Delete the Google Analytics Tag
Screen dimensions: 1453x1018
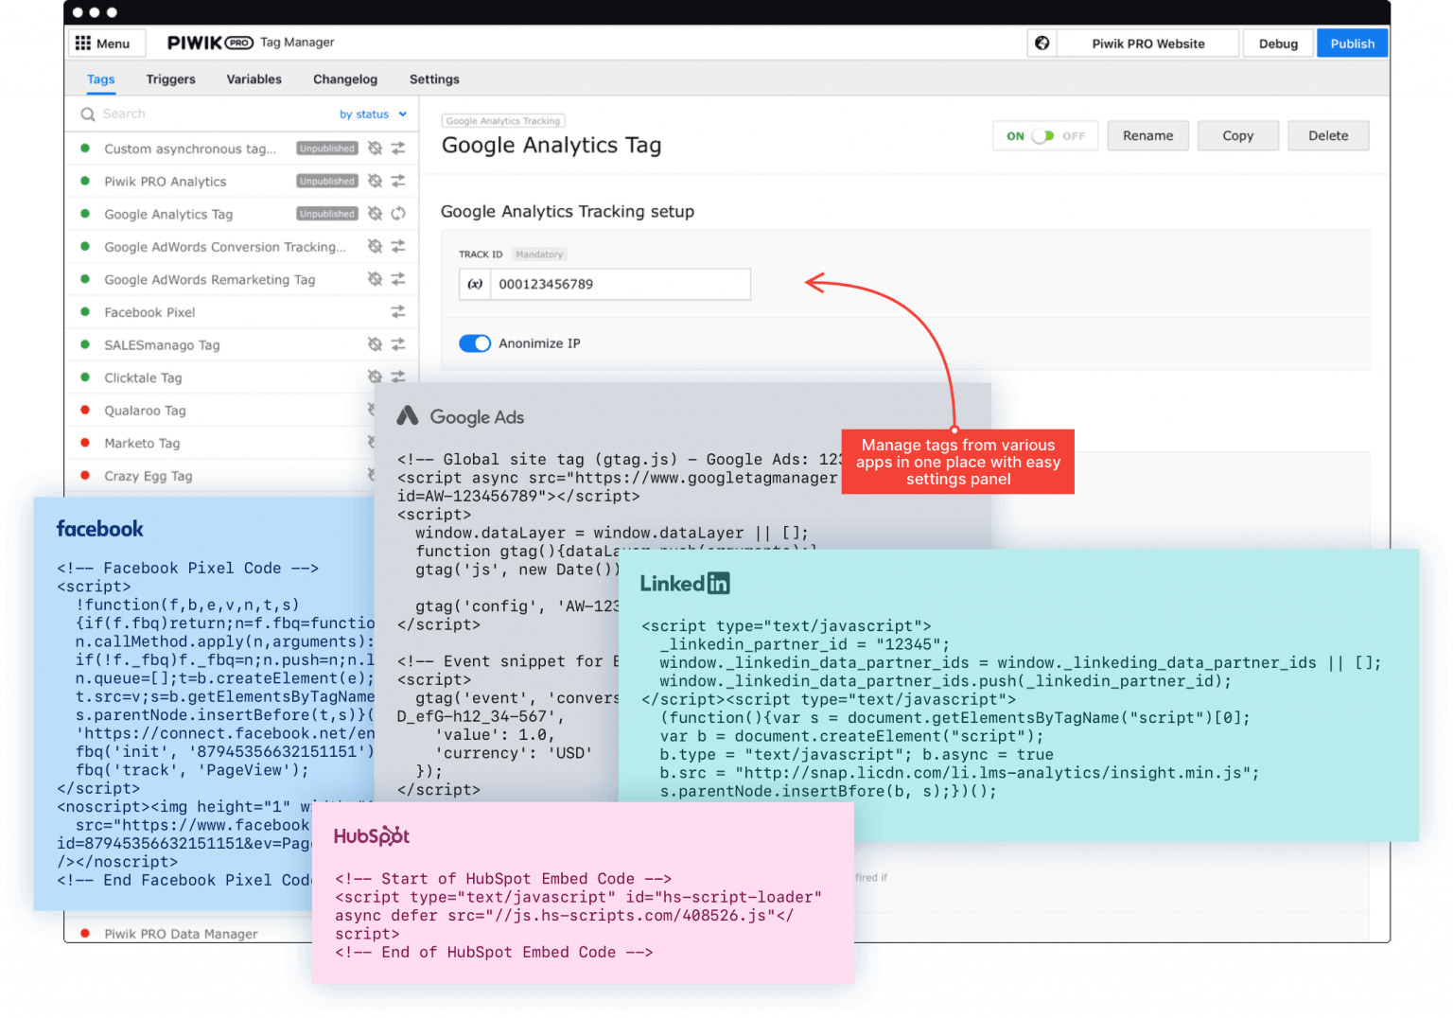pyautogui.click(x=1328, y=136)
